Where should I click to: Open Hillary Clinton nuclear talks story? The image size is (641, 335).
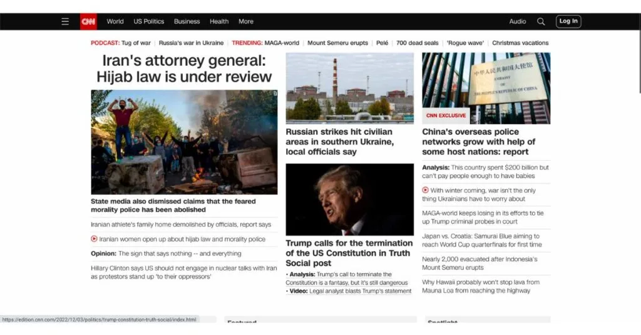184,272
